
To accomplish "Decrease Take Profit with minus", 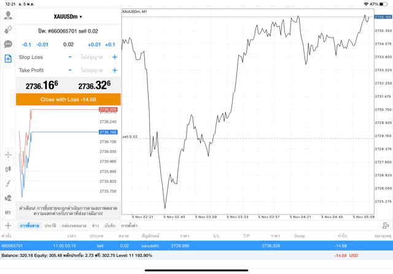I will (71, 70).
